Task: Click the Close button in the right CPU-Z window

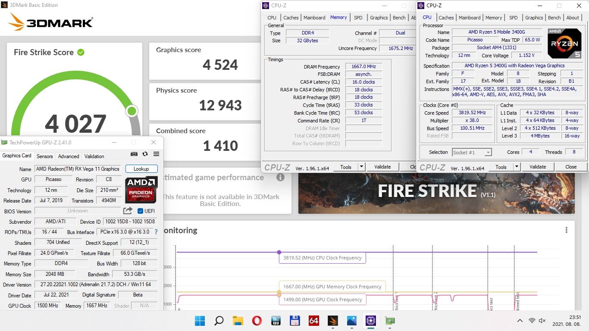Action: (x=571, y=167)
